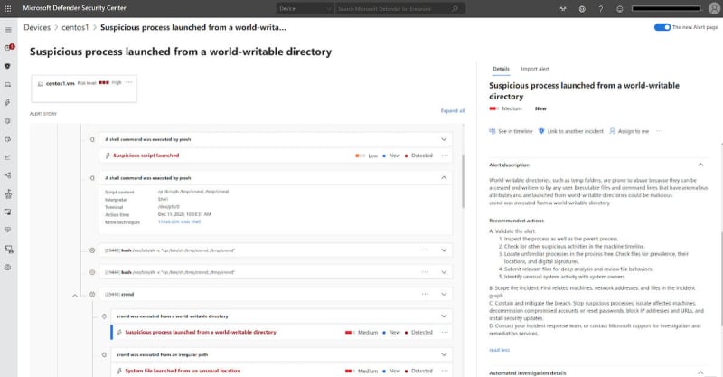Open the heart health icon in sidebar

pyautogui.click(x=8, y=230)
